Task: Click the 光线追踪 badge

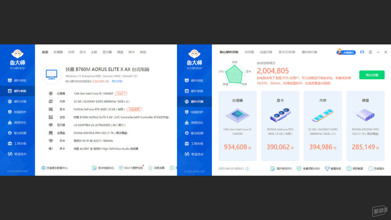Action: coord(134,109)
